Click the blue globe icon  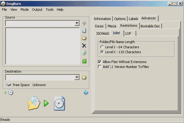coord(86,93)
